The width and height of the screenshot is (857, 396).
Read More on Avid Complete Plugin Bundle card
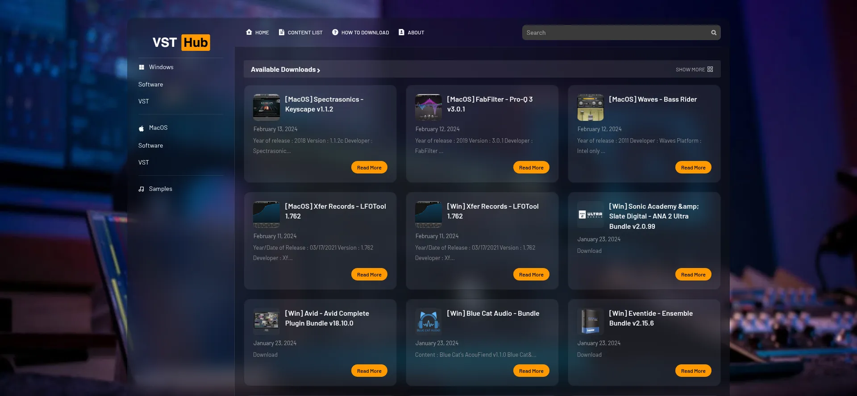[x=369, y=371]
